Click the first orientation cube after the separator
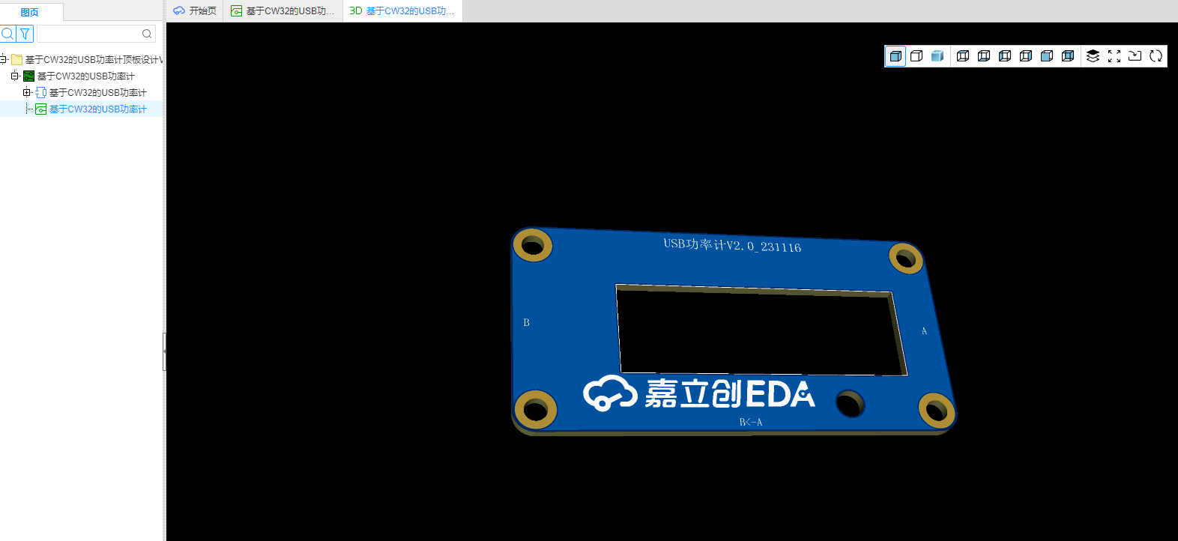 pos(963,56)
